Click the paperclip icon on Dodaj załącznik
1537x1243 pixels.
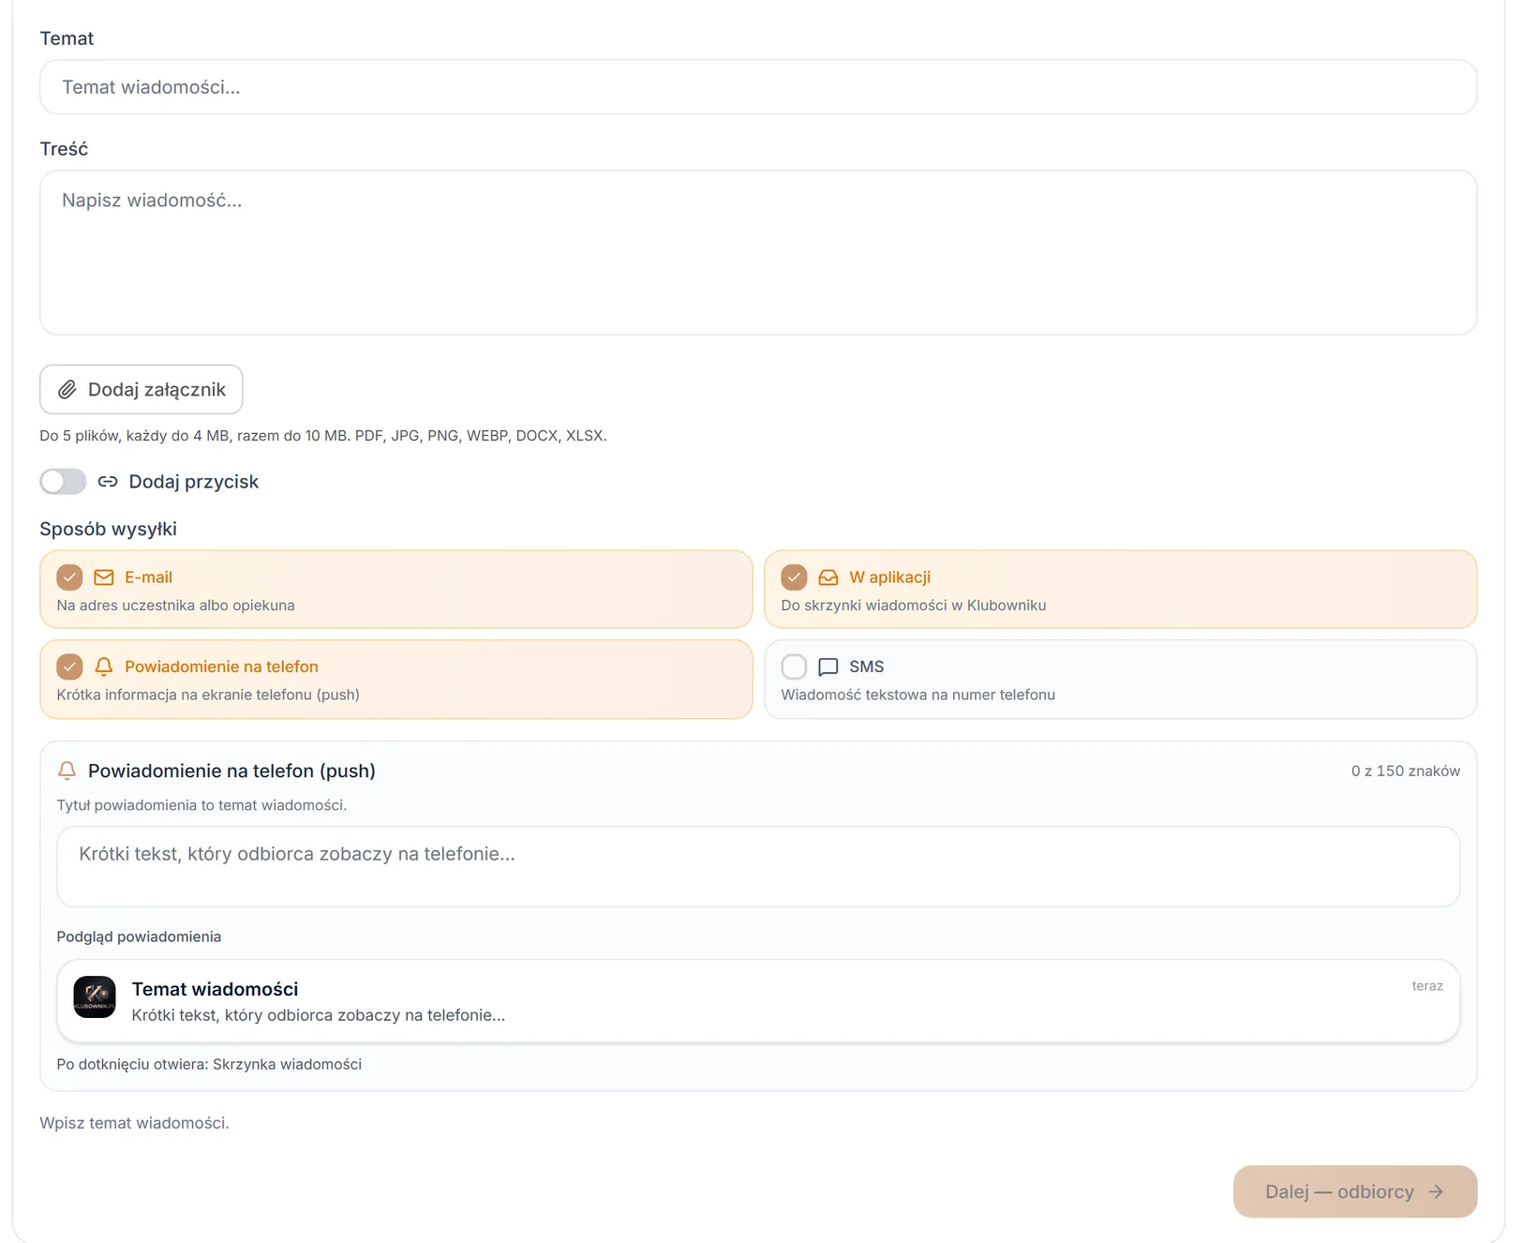click(67, 390)
